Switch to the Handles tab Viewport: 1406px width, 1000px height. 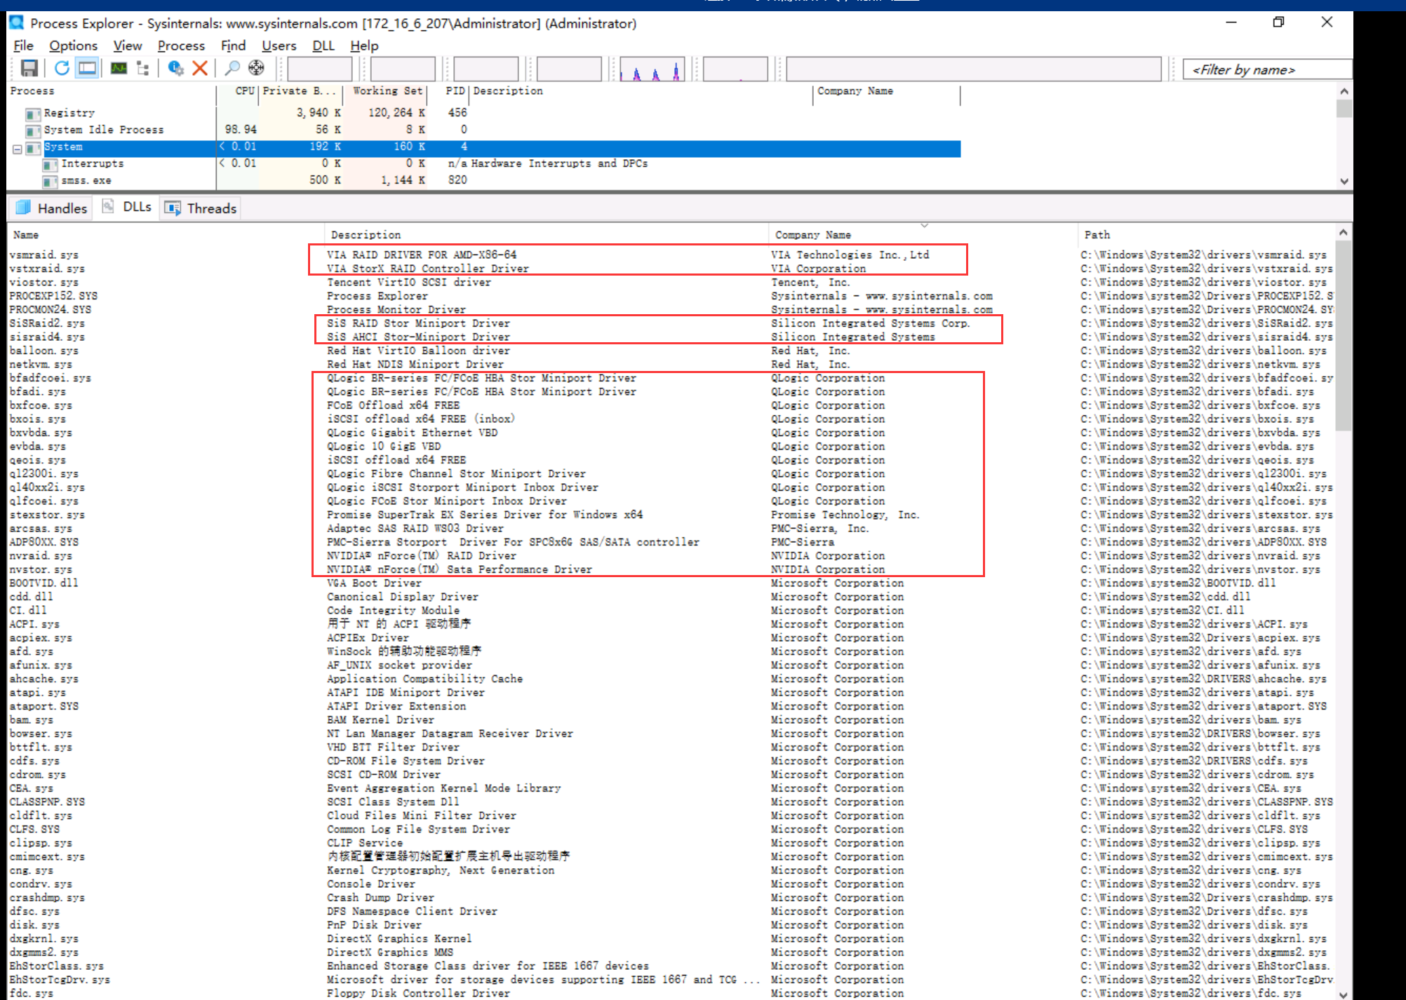click(x=51, y=208)
